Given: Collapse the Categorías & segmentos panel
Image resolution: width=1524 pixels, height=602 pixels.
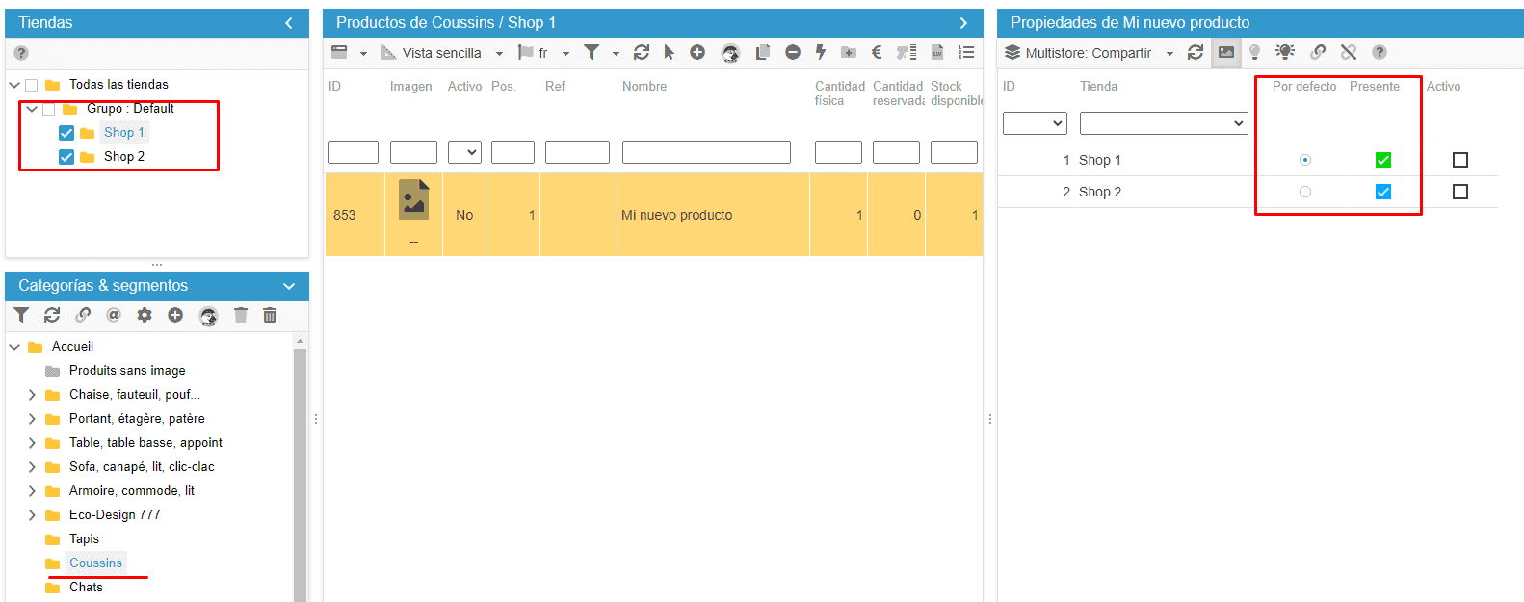Looking at the screenshot, I should coord(289,286).
